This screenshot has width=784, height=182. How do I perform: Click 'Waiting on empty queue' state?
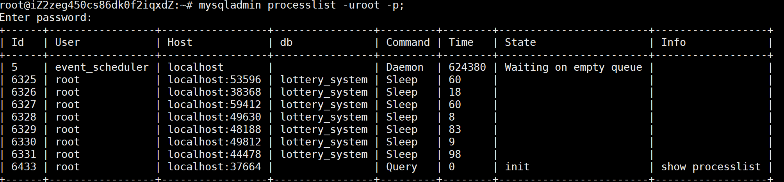pos(574,67)
